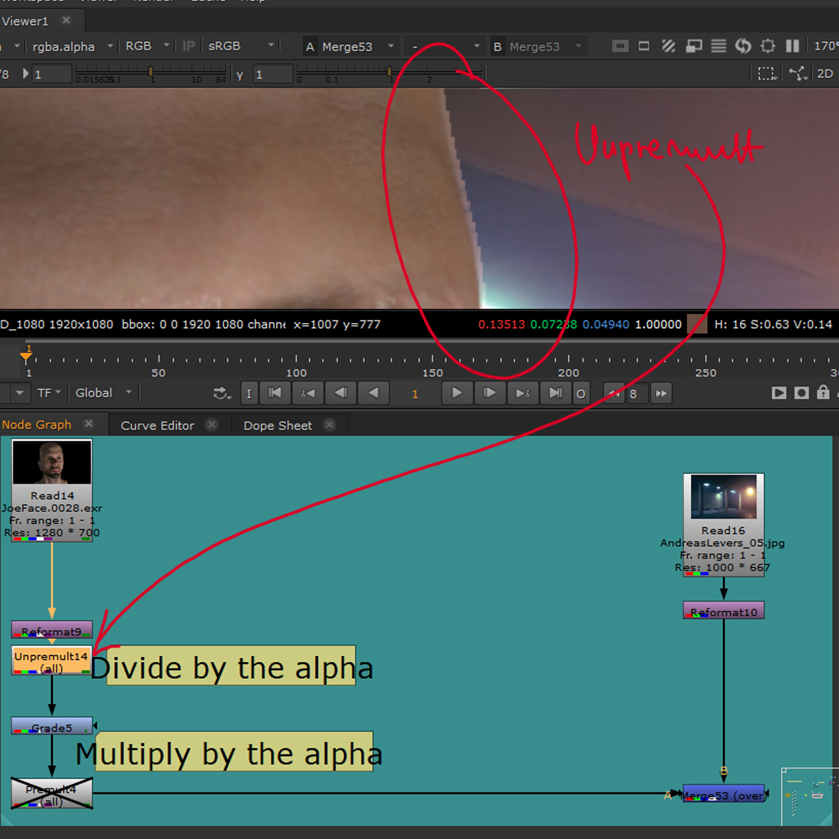The image size is (839, 839).
Task: Click the flipbook viewer icon
Action: point(779,394)
